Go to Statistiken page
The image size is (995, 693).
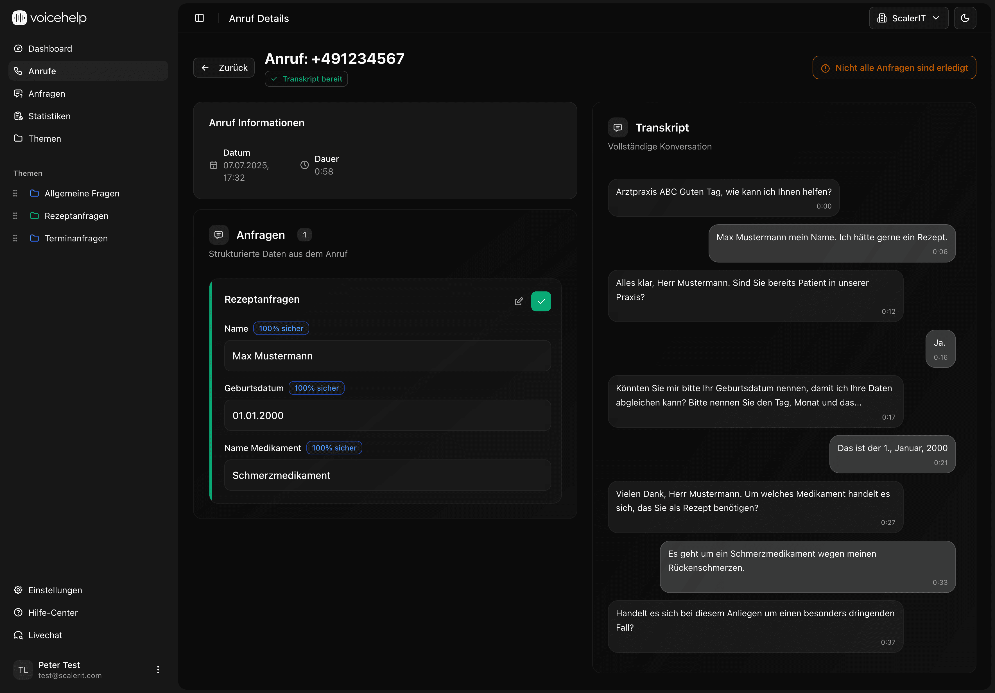coord(88,116)
